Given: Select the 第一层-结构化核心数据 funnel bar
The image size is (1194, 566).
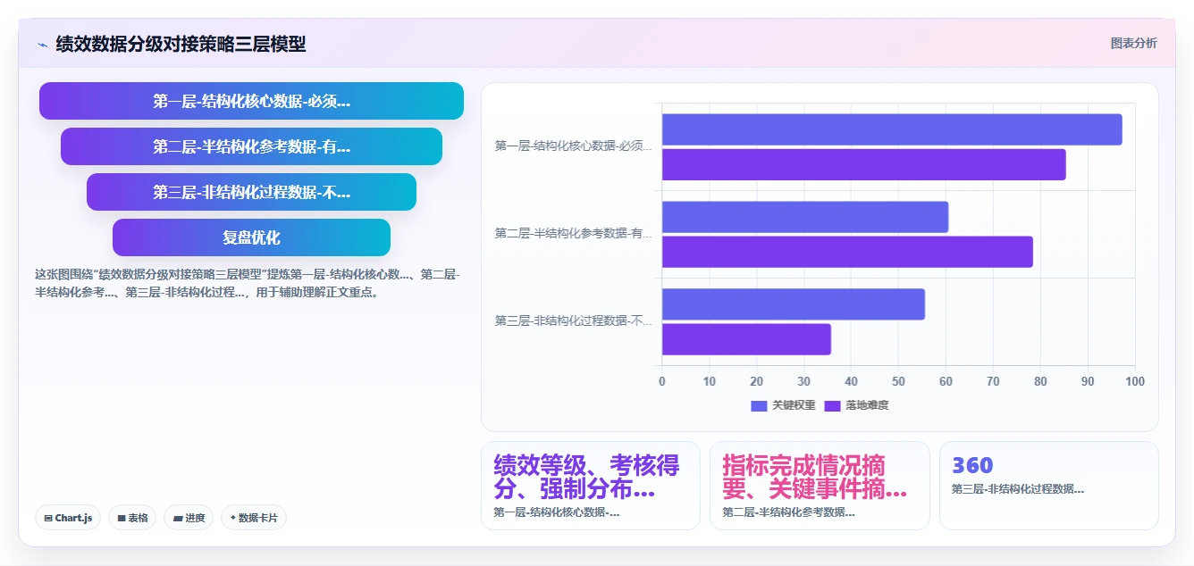Looking at the screenshot, I should click(251, 101).
